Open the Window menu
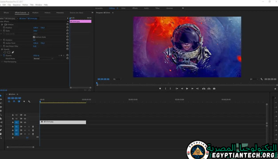 coord(39,5)
